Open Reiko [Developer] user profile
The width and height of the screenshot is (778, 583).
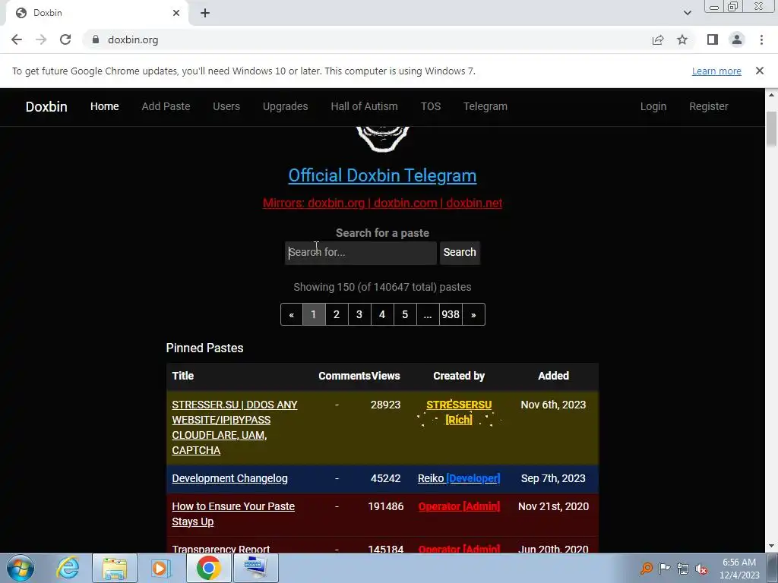(x=459, y=478)
